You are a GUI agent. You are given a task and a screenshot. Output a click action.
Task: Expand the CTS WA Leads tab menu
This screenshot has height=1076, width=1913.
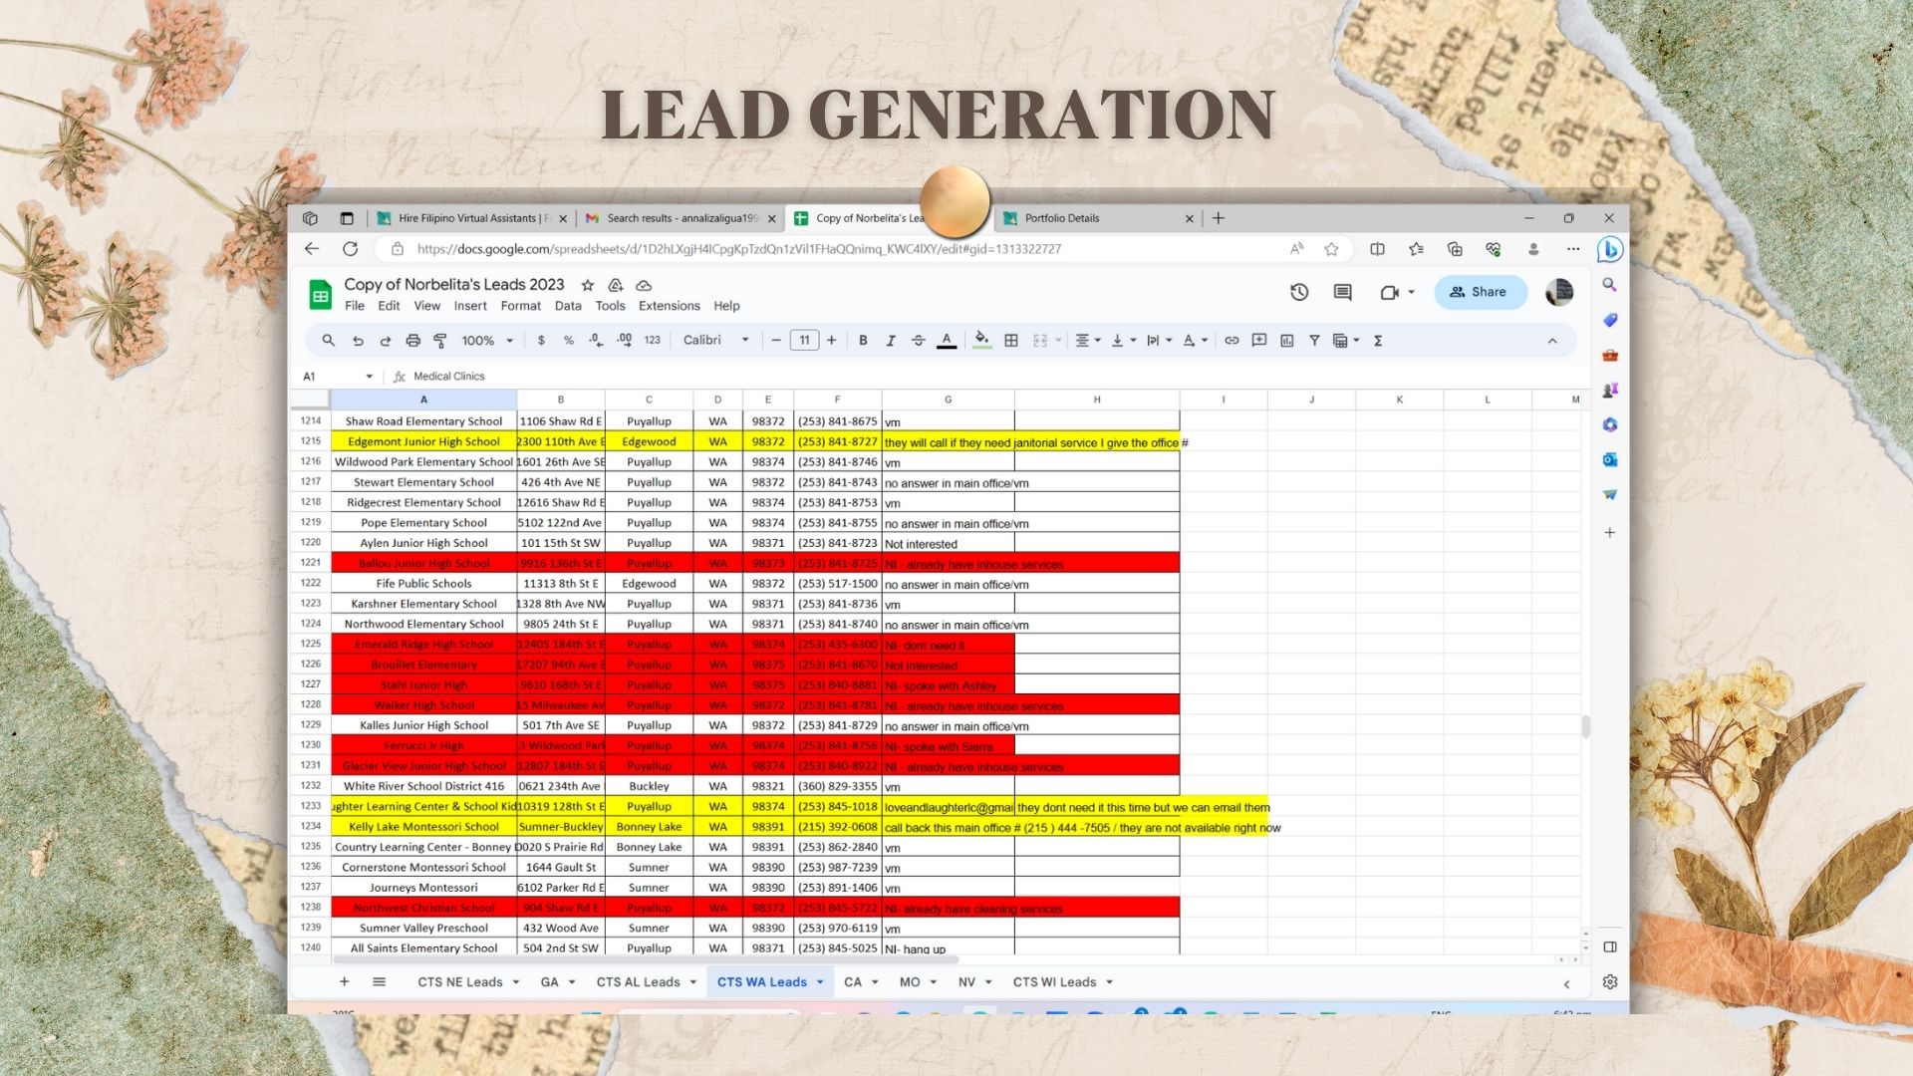tap(820, 982)
